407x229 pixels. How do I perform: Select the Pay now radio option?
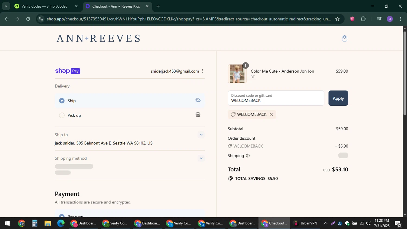(62, 216)
